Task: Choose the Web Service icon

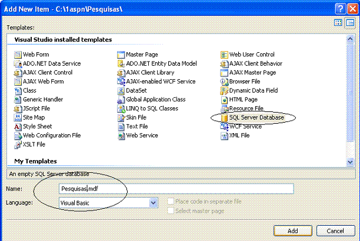Action: tap(121, 135)
